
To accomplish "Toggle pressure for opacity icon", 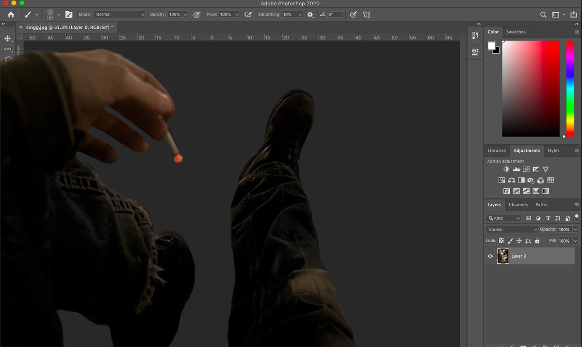I will coord(197,15).
